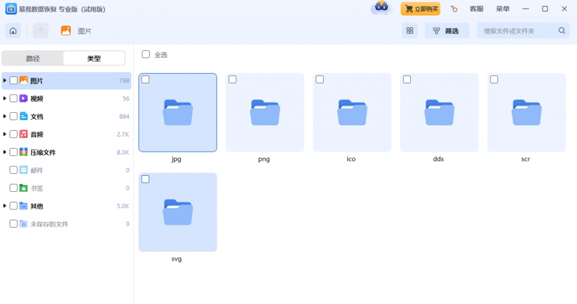Check the 文档 category checkbox

pyautogui.click(x=13, y=116)
